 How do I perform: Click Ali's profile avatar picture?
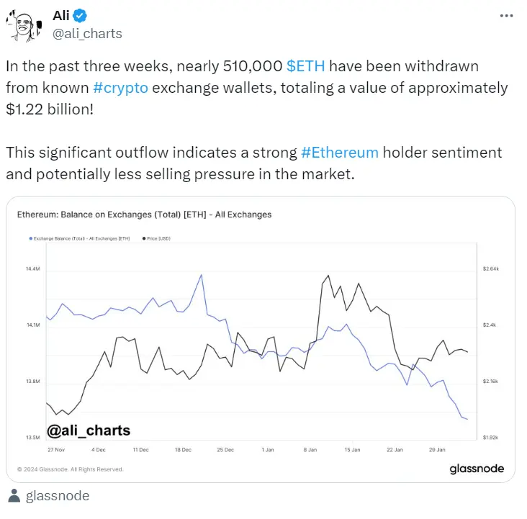(24, 26)
